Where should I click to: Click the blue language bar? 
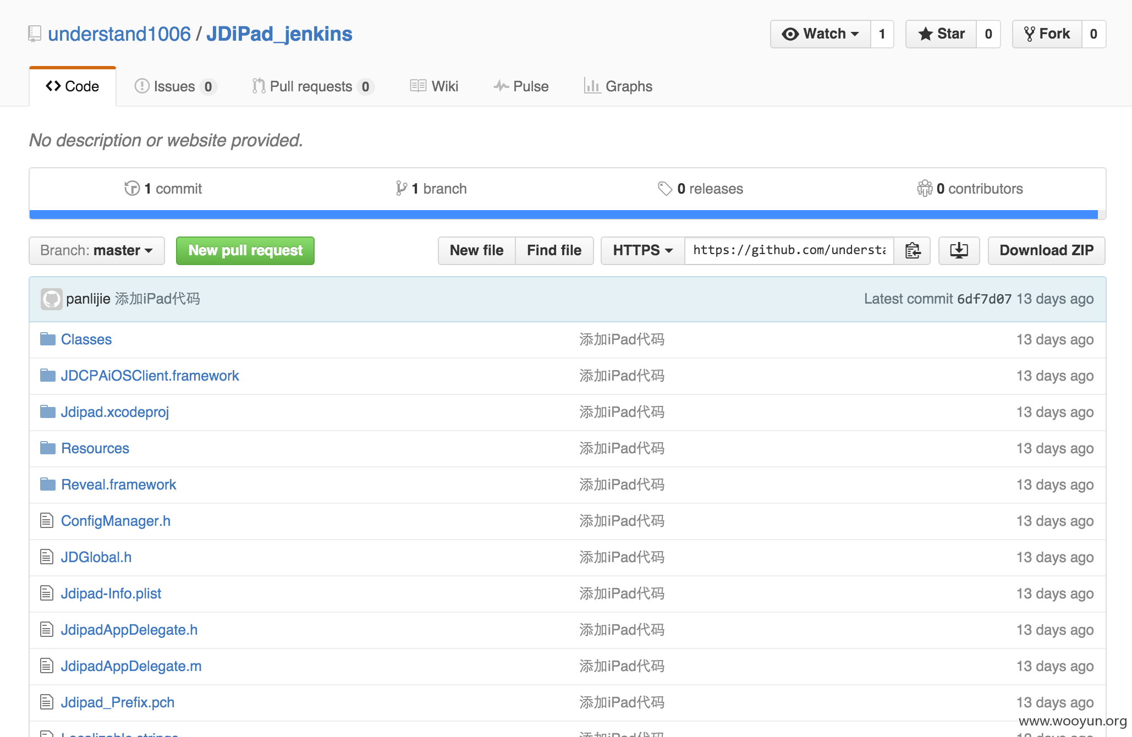click(x=564, y=215)
